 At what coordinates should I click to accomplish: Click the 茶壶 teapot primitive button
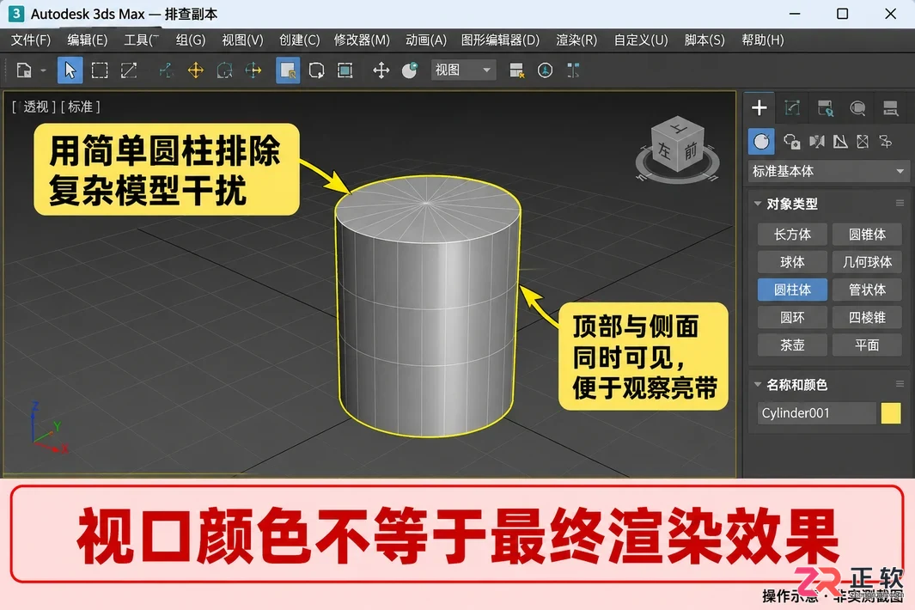coord(792,345)
